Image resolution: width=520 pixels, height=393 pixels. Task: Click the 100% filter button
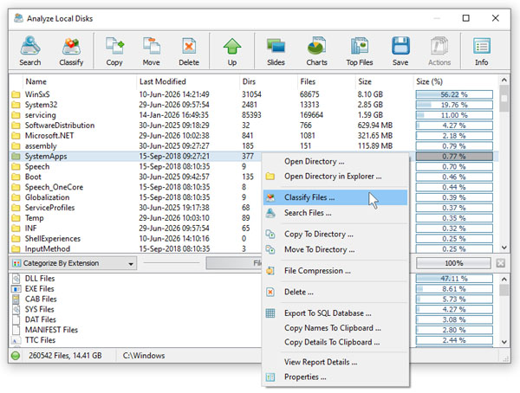pyautogui.click(x=453, y=263)
